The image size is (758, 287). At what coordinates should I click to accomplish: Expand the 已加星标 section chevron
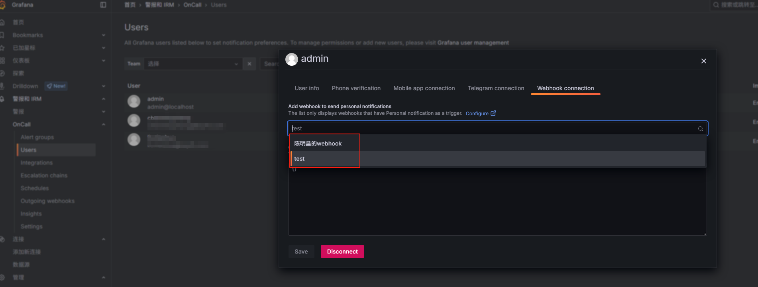click(104, 48)
